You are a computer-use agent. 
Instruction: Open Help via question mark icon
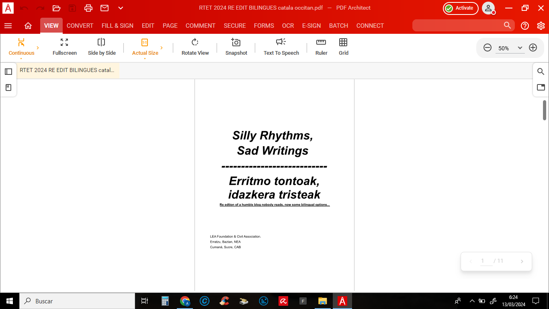point(525,26)
